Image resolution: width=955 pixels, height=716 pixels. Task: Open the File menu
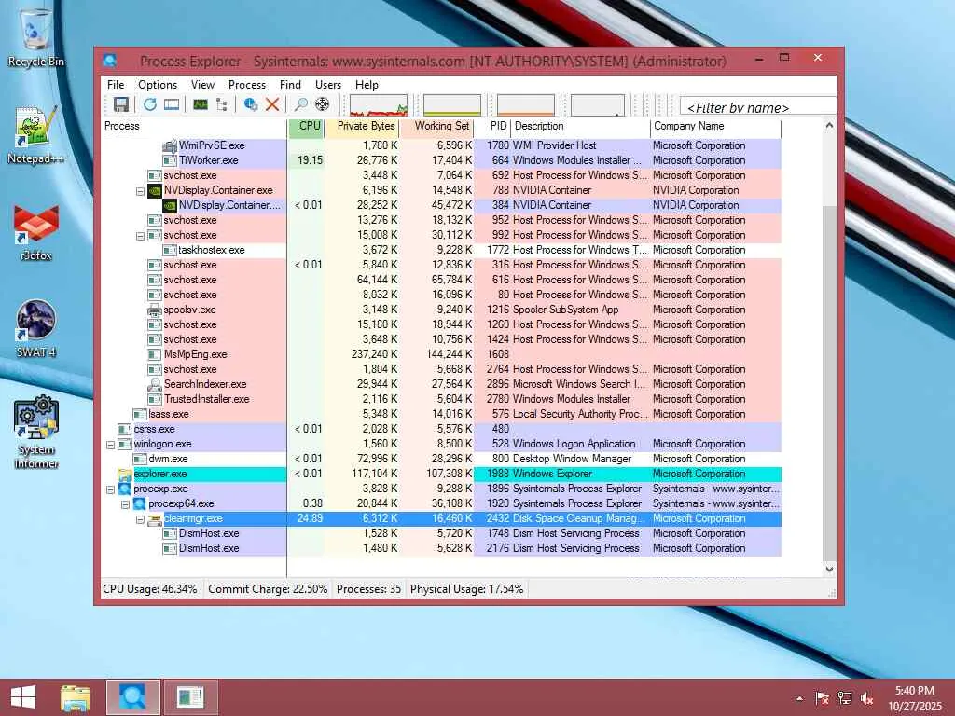click(x=115, y=85)
